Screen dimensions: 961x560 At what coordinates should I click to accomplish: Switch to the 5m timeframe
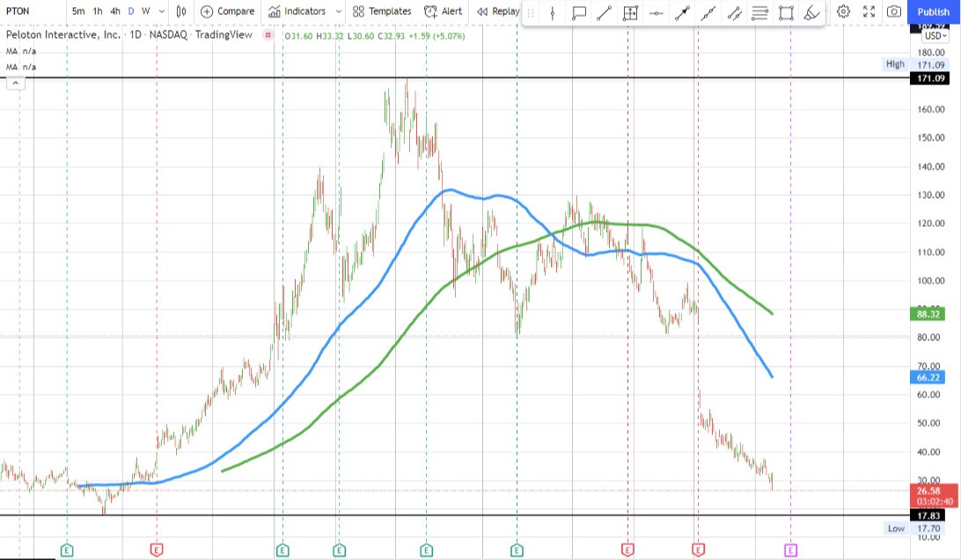(78, 11)
